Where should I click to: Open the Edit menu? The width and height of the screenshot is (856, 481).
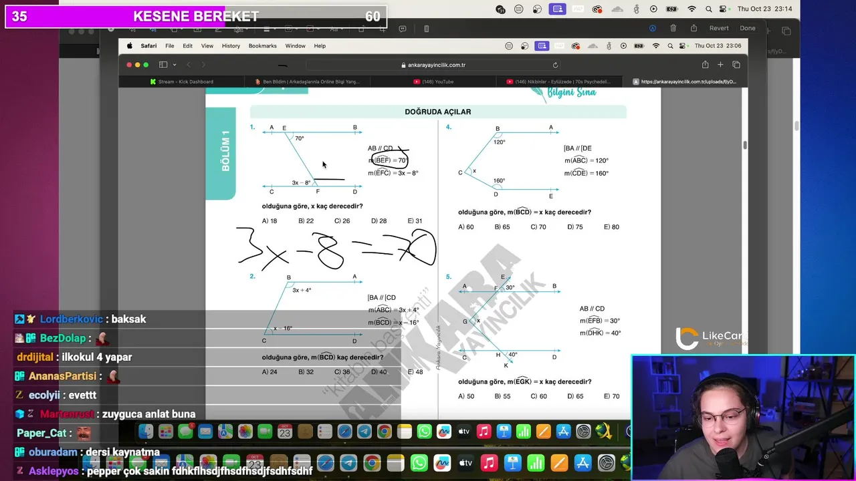coord(188,46)
